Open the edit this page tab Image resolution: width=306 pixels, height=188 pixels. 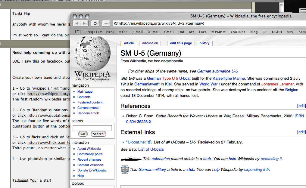point(181,43)
